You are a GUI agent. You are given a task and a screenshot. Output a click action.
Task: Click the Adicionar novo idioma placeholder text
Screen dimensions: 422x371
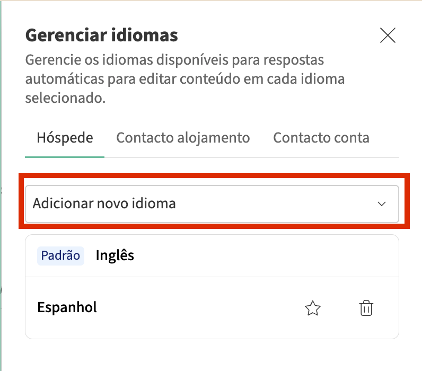click(x=104, y=204)
